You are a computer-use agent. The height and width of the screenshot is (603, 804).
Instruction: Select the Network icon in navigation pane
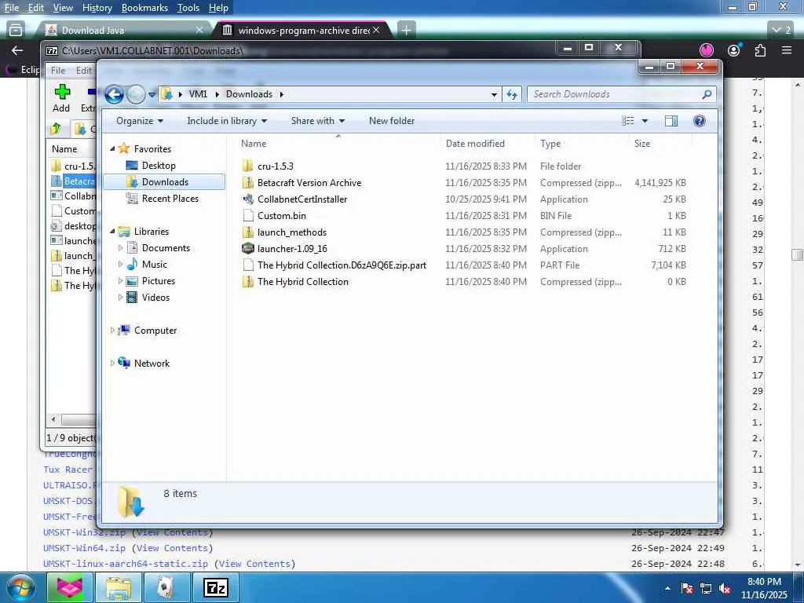coord(124,363)
